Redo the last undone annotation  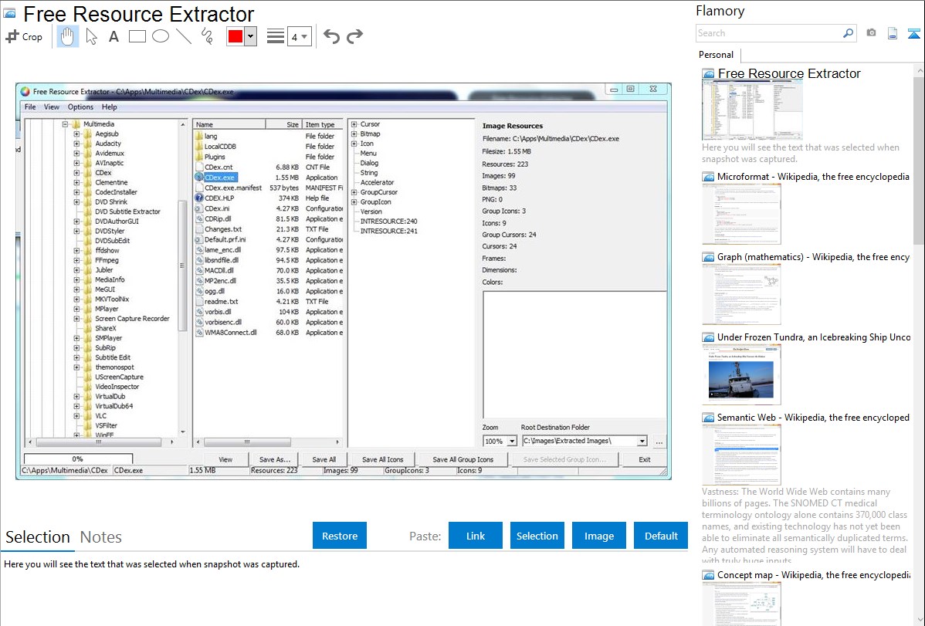(354, 36)
